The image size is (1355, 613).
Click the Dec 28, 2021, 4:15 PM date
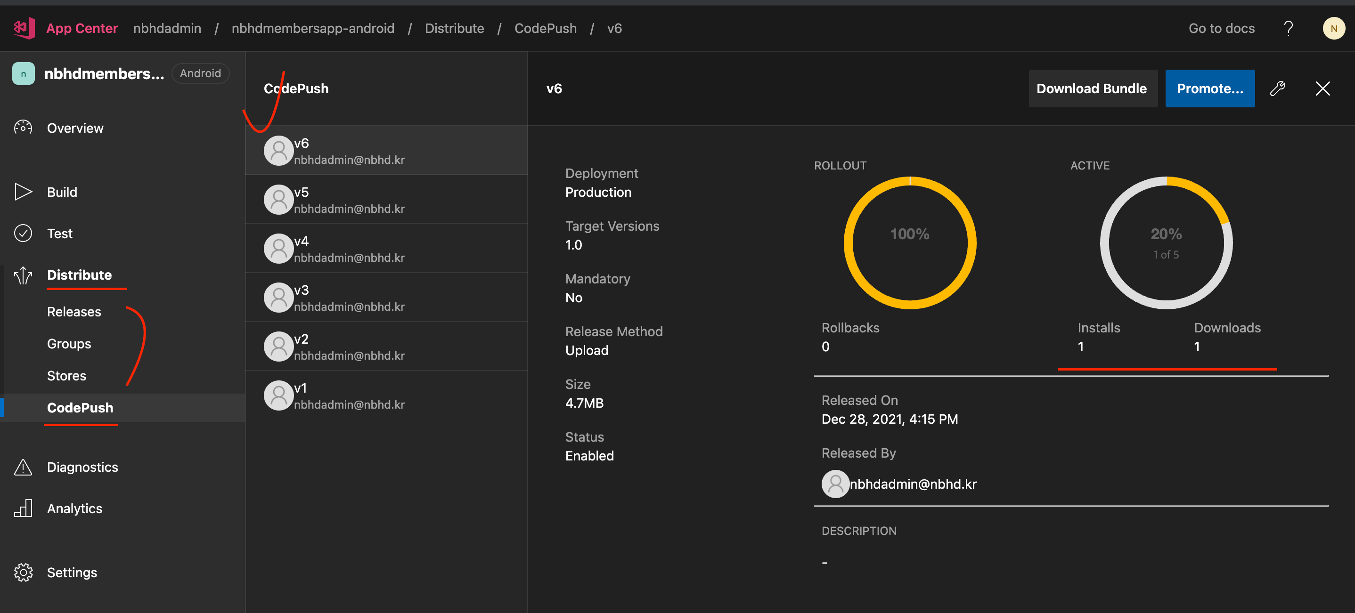(x=890, y=419)
